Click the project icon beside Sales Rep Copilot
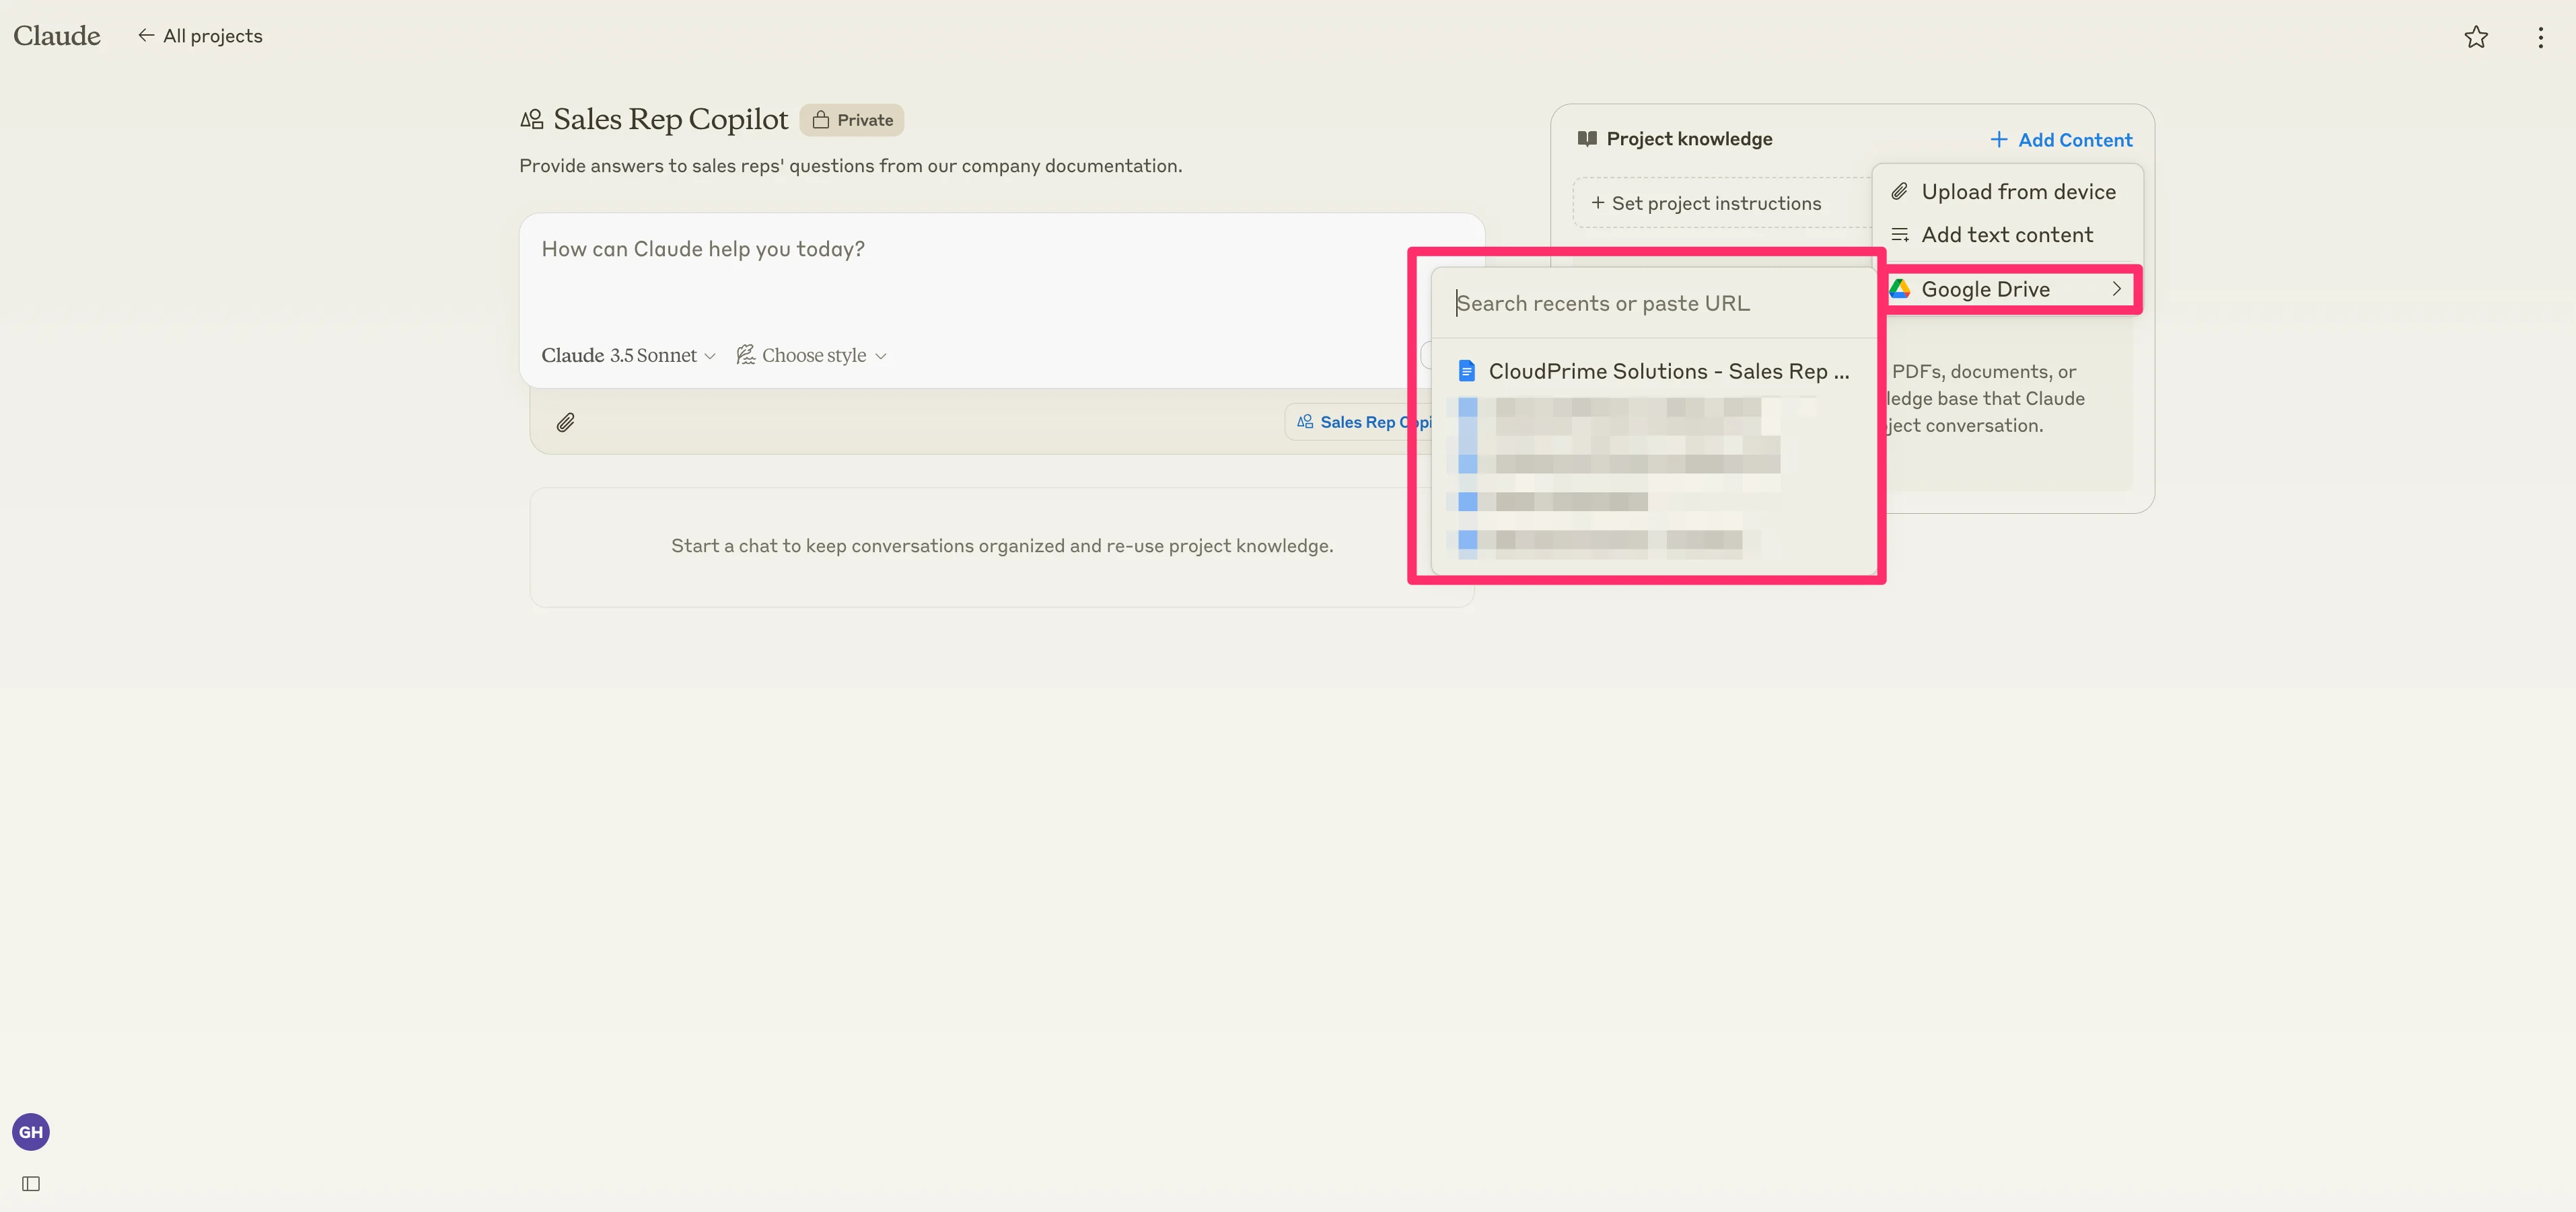The width and height of the screenshot is (2576, 1212). (x=531, y=120)
